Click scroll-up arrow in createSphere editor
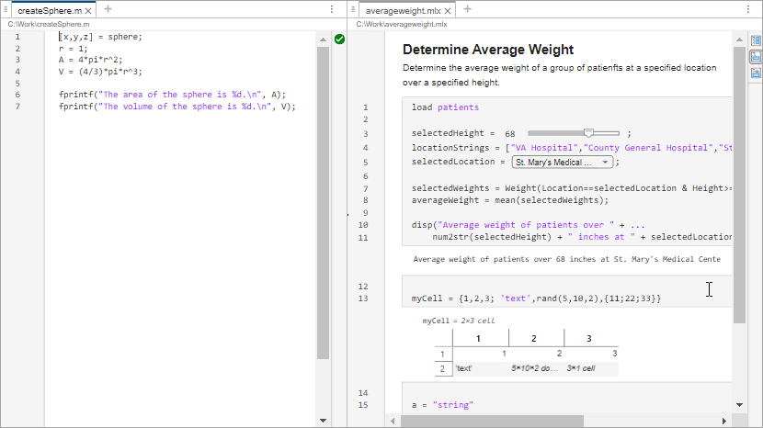The image size is (763, 428). [323, 40]
